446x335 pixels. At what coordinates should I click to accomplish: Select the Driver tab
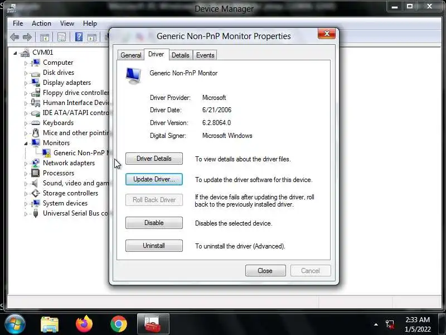156,54
